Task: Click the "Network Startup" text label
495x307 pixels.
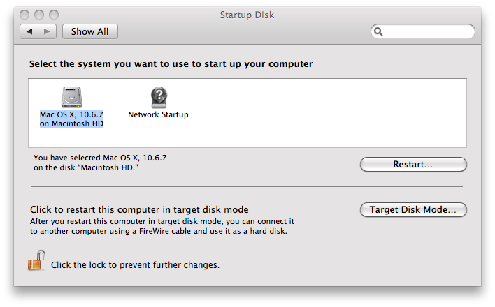Action: coord(158,114)
